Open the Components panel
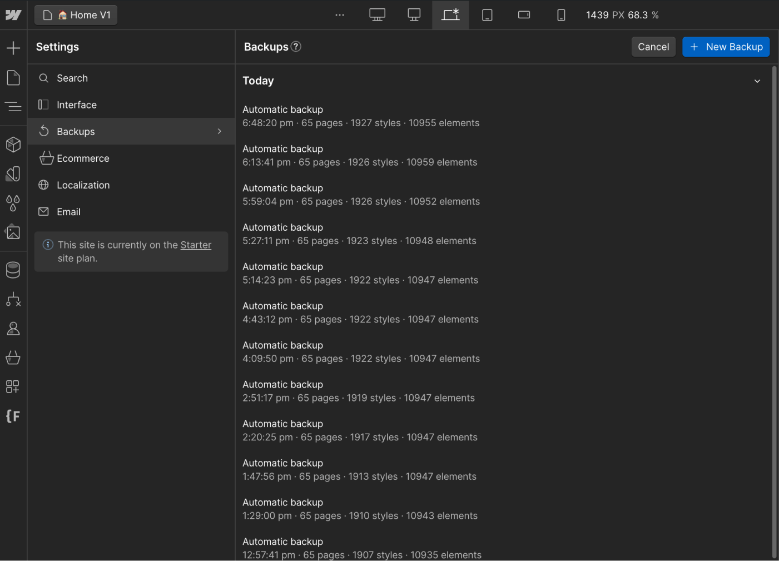This screenshot has height=561, width=779. click(x=13, y=145)
